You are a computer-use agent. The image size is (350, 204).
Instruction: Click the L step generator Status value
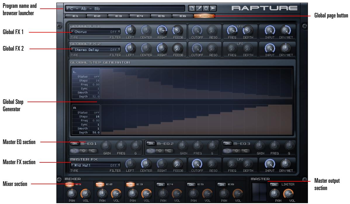pyautogui.click(x=94, y=77)
